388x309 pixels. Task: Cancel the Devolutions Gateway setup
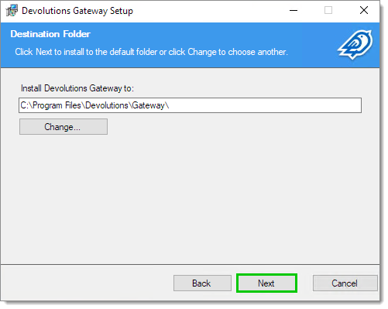[x=345, y=283]
